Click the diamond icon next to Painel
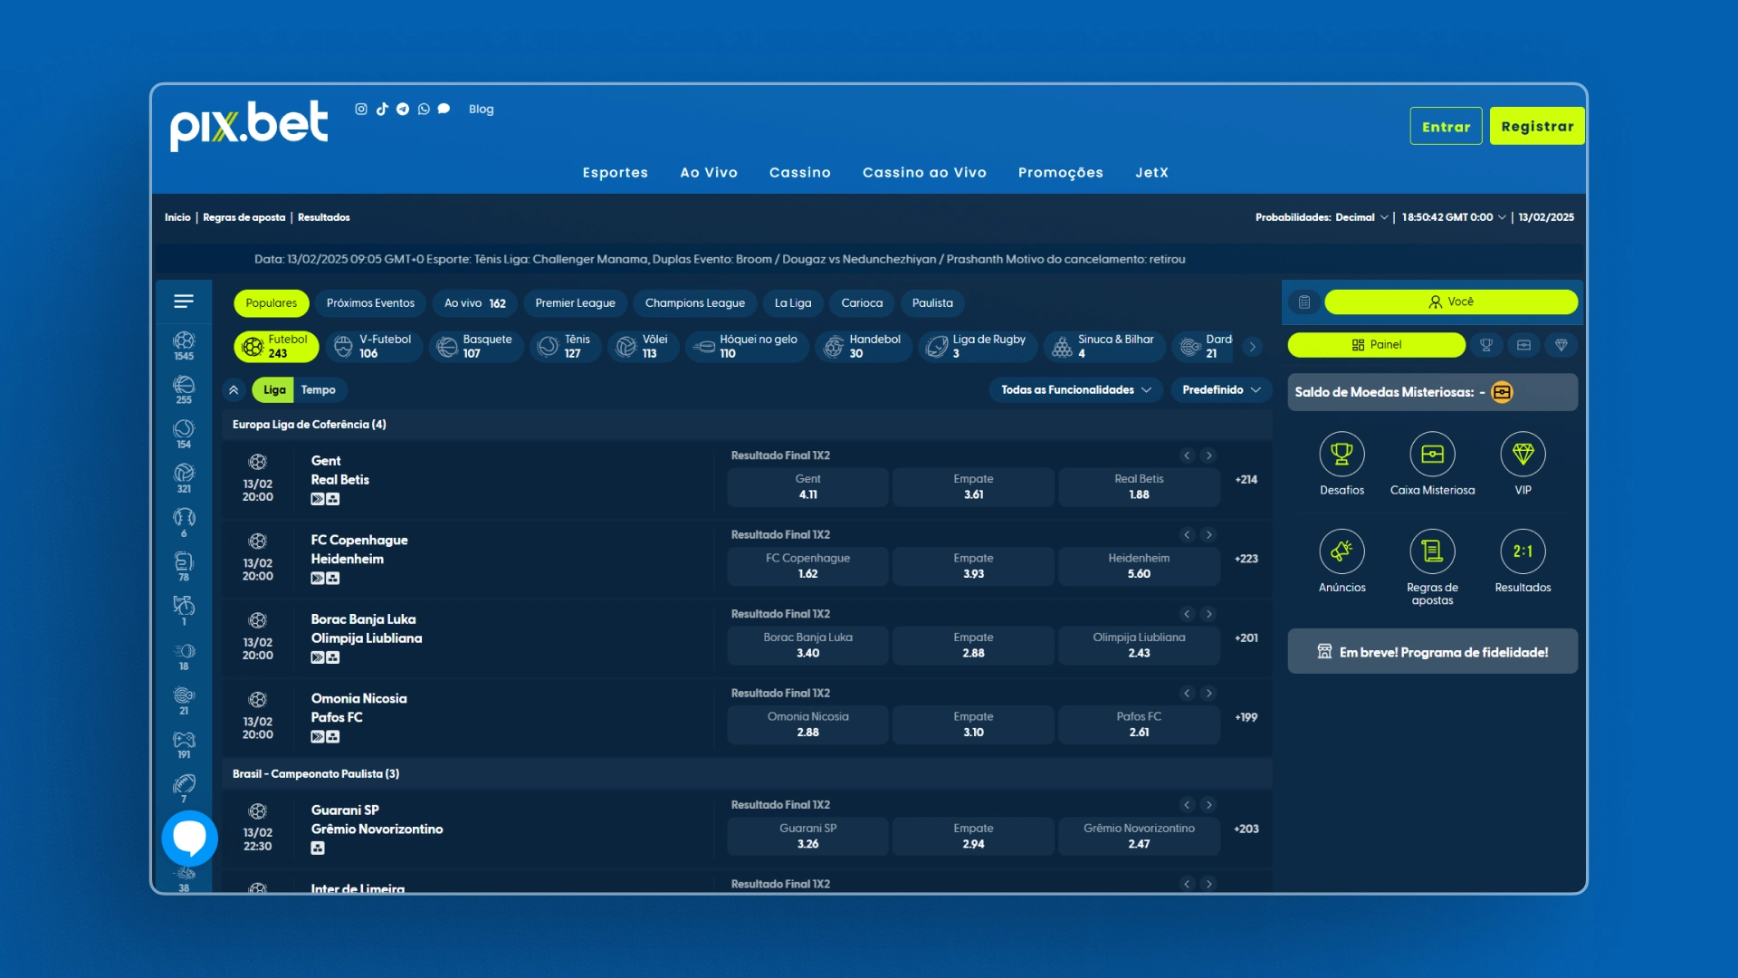This screenshot has width=1738, height=978. (1561, 345)
